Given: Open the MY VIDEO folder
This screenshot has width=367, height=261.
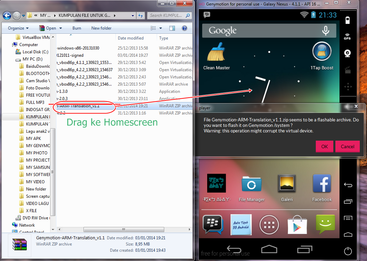Looking at the screenshot, I should coord(35,182).
